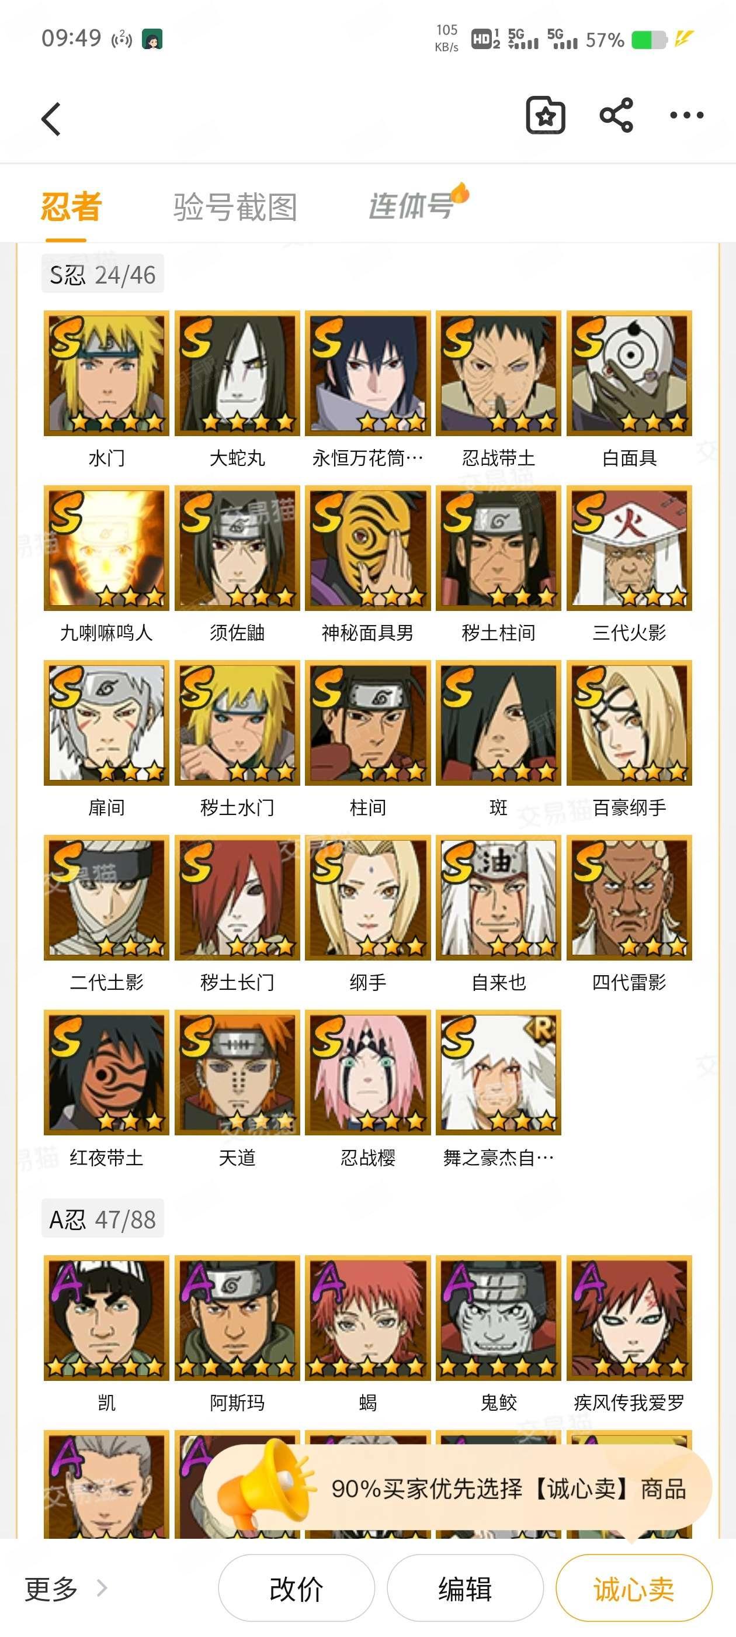
Task: Click the 编辑 button
Action: [466, 1588]
